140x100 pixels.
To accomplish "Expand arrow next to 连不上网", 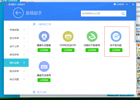I will click(x=24, y=46).
